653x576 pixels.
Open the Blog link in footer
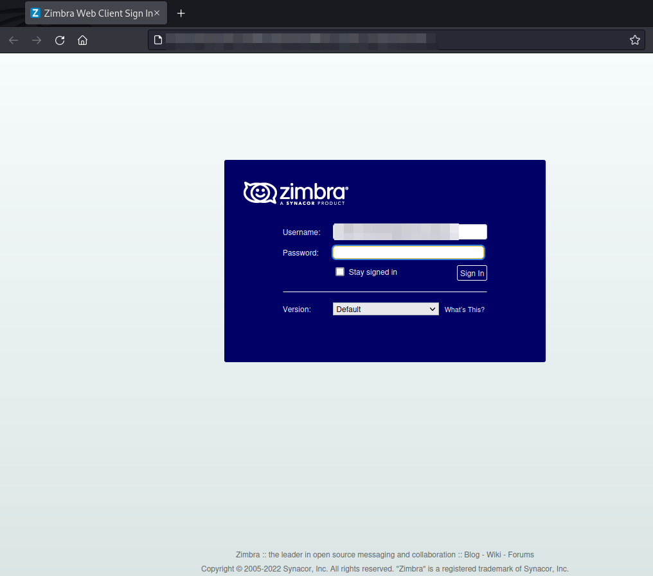472,555
